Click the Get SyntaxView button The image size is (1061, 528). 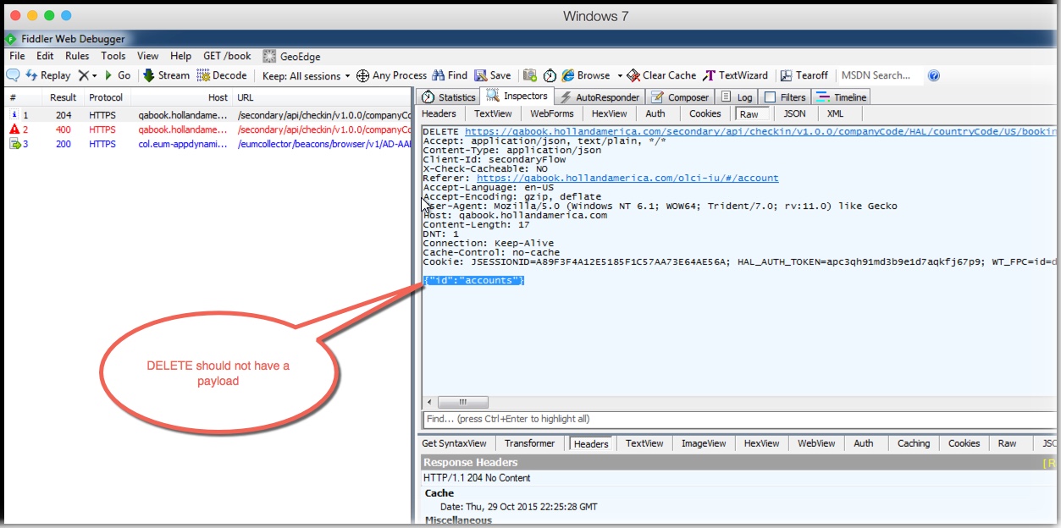pos(454,443)
